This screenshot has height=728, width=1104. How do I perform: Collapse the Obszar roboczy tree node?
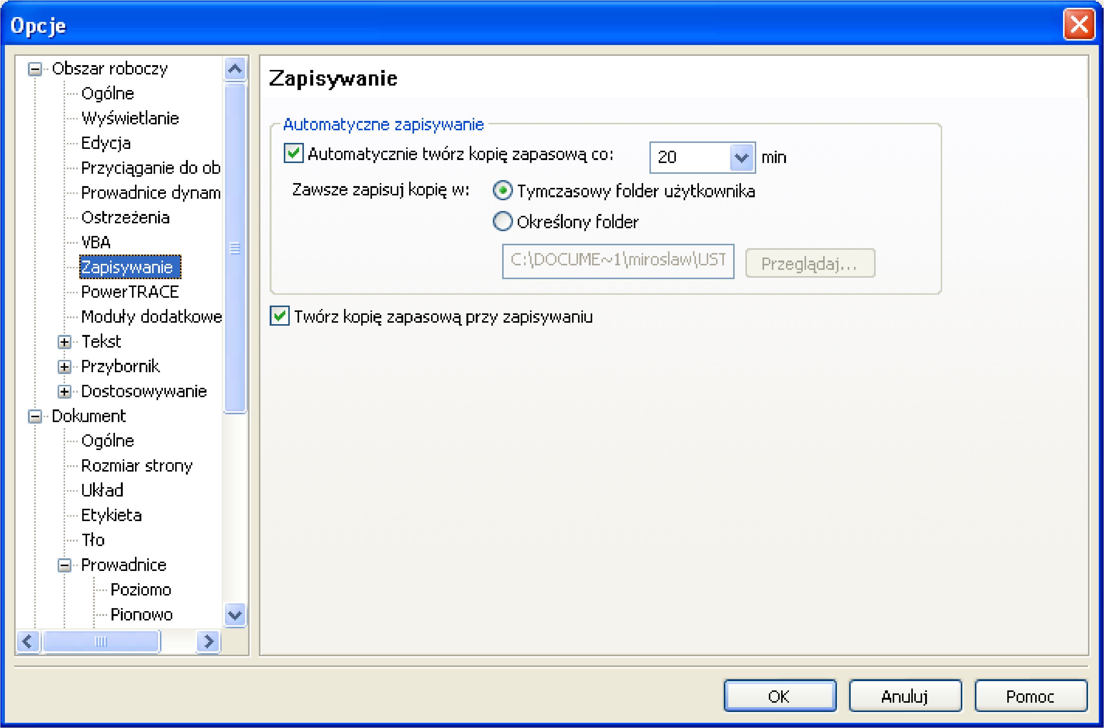pyautogui.click(x=35, y=69)
